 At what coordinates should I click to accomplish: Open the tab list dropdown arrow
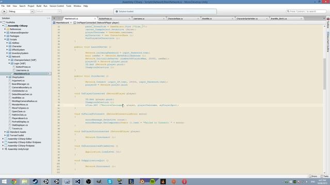coord(324,18)
